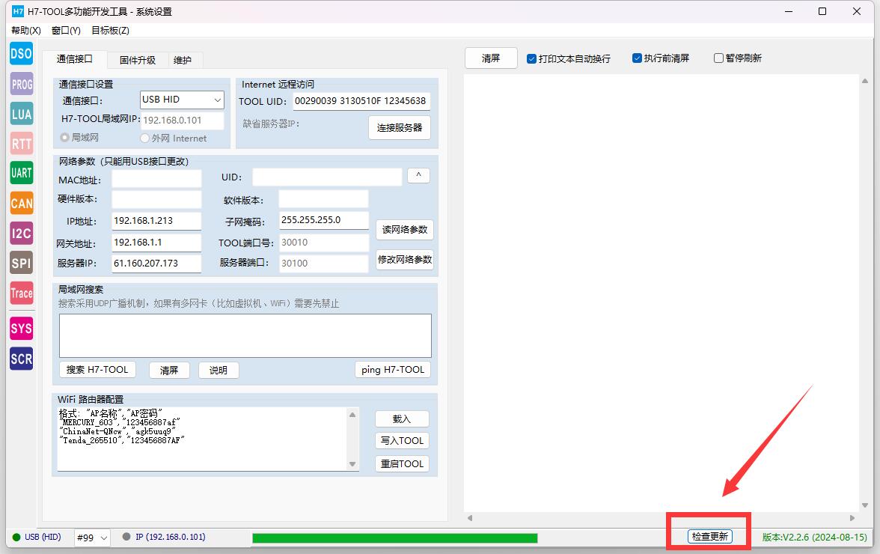Screen dimensions: 880x554
Task: Click the H7 app logo in title bar
Action: pos(18,11)
